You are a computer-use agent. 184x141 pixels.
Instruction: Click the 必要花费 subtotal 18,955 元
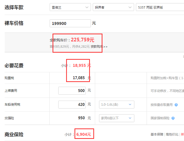(x=82, y=66)
